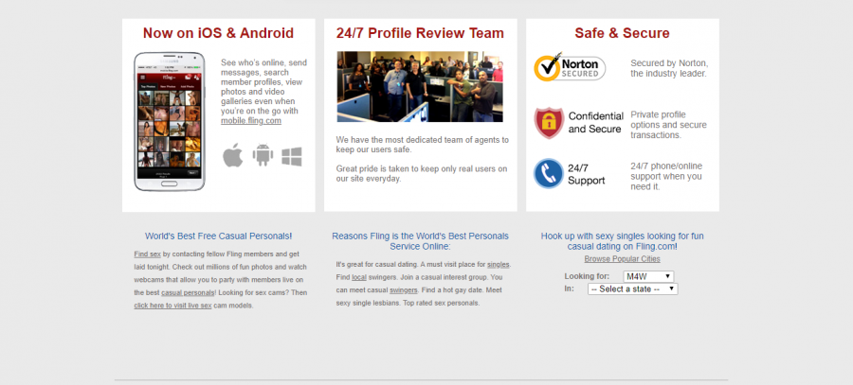Open the 'casual personals' link
Image resolution: width=853 pixels, height=385 pixels.
tap(187, 292)
